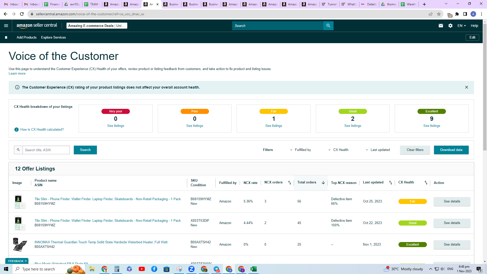The width and height of the screenshot is (487, 274).
Task: Show hidden system tray icons
Action: click(x=430, y=269)
